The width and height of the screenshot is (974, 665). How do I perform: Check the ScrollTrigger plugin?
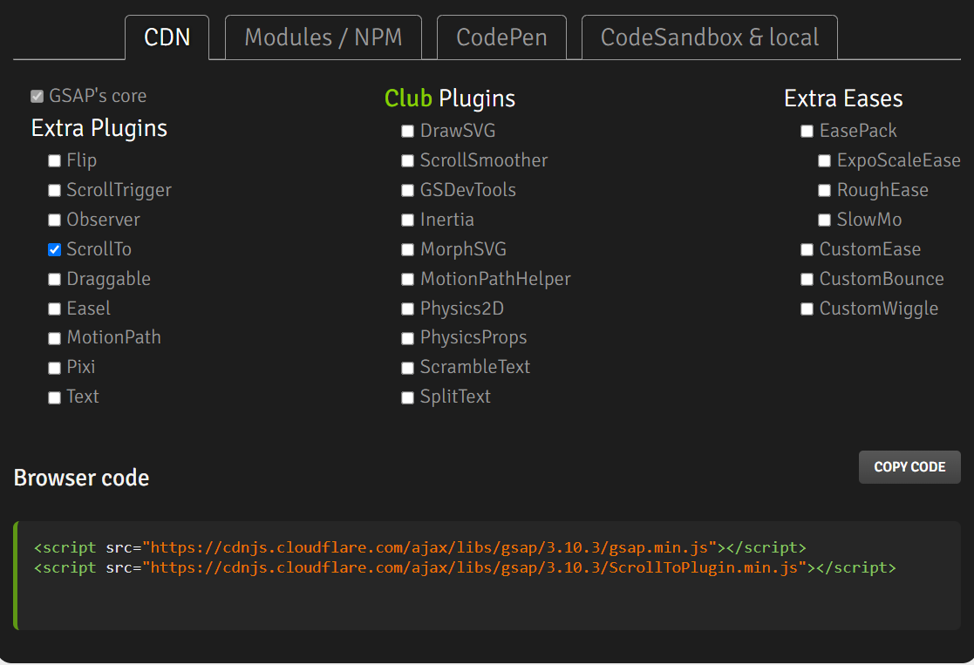(55, 191)
